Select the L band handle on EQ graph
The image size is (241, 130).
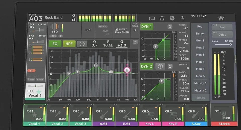point(78,72)
